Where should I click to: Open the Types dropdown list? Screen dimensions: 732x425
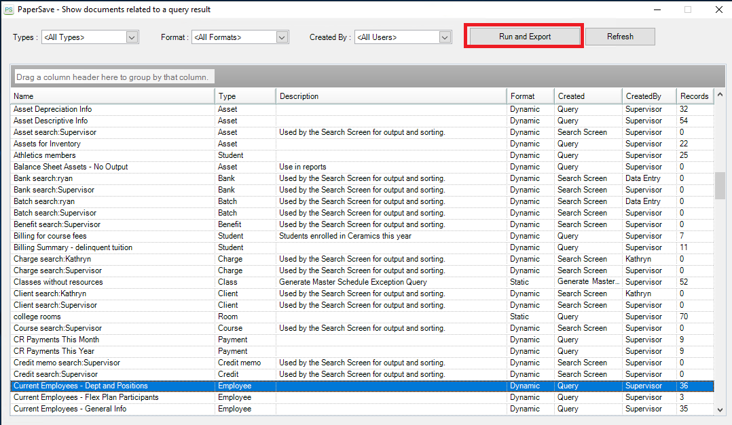pyautogui.click(x=132, y=37)
